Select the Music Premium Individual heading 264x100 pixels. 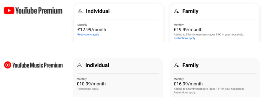[x=97, y=65]
